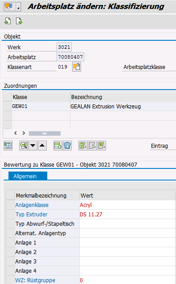Click the Klasse column header
Viewport: 176px width, 284px height.
tap(41, 97)
